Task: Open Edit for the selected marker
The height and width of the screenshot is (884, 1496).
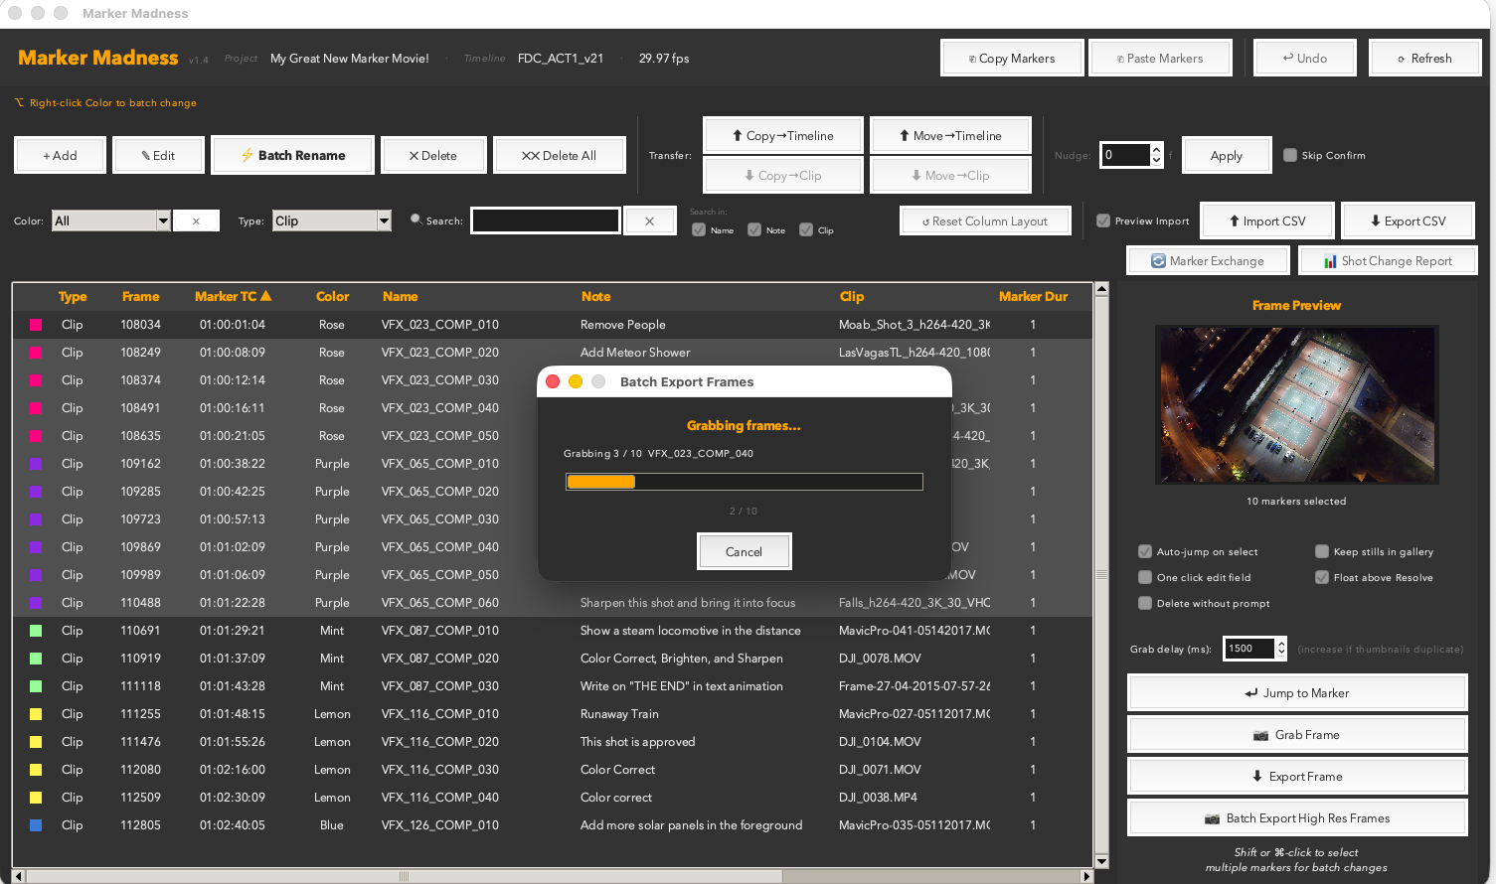Action: (x=158, y=155)
